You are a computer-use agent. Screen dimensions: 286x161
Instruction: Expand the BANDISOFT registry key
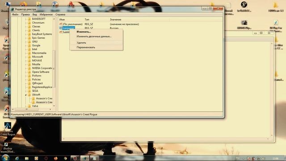pos(26,19)
